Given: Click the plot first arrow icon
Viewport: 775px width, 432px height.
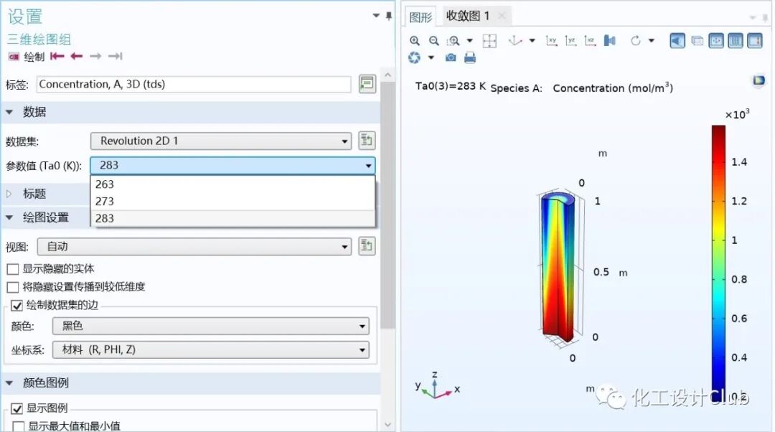Looking at the screenshot, I should [57, 56].
